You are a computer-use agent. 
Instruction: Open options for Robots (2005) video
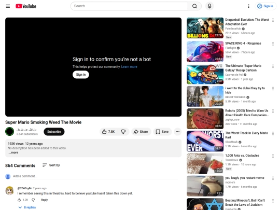273,111
